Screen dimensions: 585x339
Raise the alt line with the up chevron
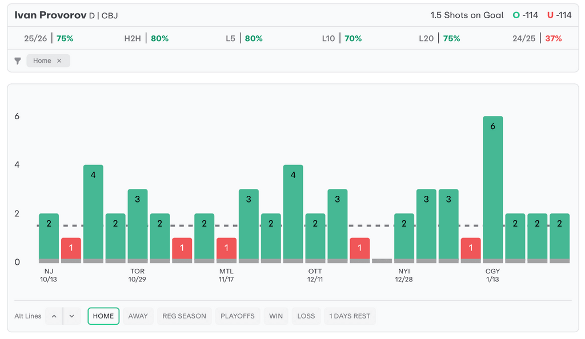point(54,316)
